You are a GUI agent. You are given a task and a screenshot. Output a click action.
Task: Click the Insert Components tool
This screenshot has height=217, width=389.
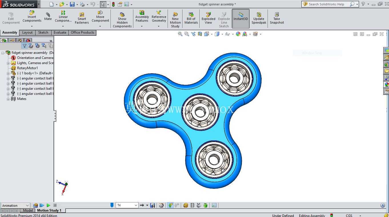click(x=32, y=17)
